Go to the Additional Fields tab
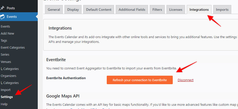The image size is (238, 109). click(x=132, y=10)
